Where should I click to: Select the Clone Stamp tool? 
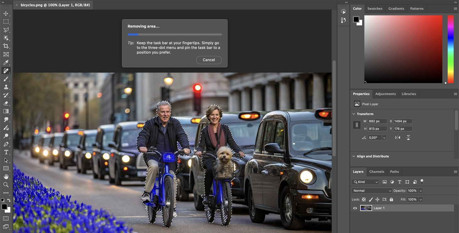click(x=6, y=87)
